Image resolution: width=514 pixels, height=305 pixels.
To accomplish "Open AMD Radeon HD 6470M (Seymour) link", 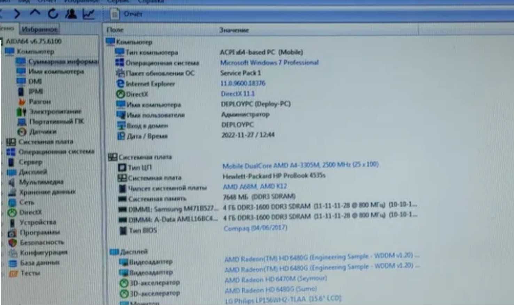I will click(276, 279).
